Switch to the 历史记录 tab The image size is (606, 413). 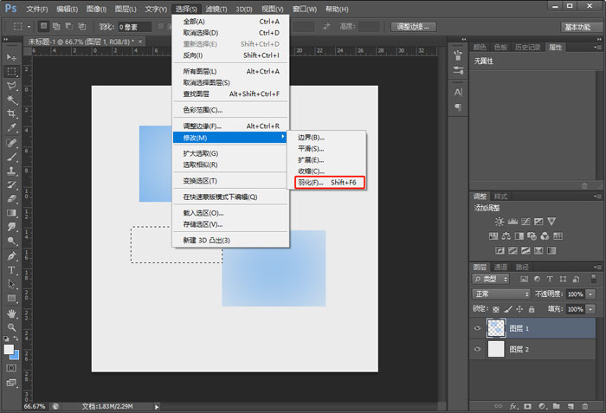click(x=527, y=47)
